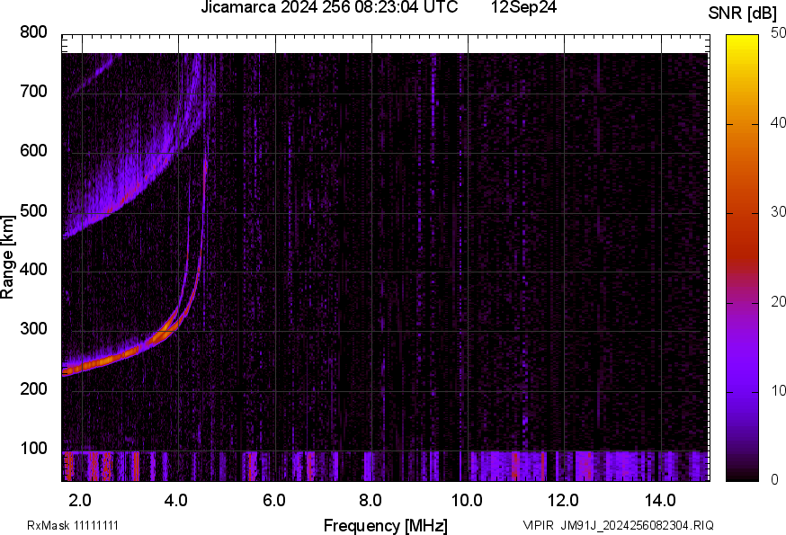
Task: Click the 100 range tick label
Action: [x=32, y=450]
